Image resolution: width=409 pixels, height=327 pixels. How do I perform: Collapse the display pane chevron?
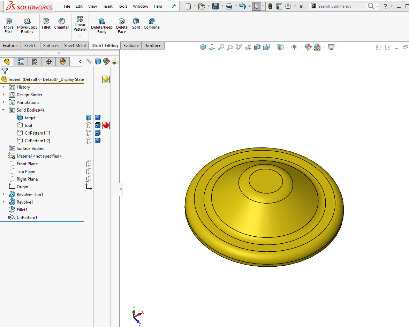(x=80, y=62)
